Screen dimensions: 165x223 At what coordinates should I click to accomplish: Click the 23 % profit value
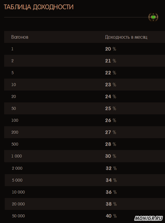(111, 85)
